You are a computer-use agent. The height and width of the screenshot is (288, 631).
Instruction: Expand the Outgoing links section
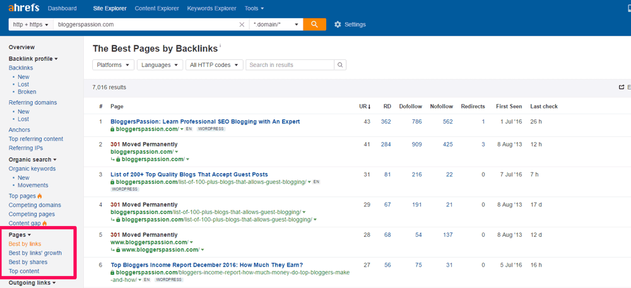tap(32, 283)
